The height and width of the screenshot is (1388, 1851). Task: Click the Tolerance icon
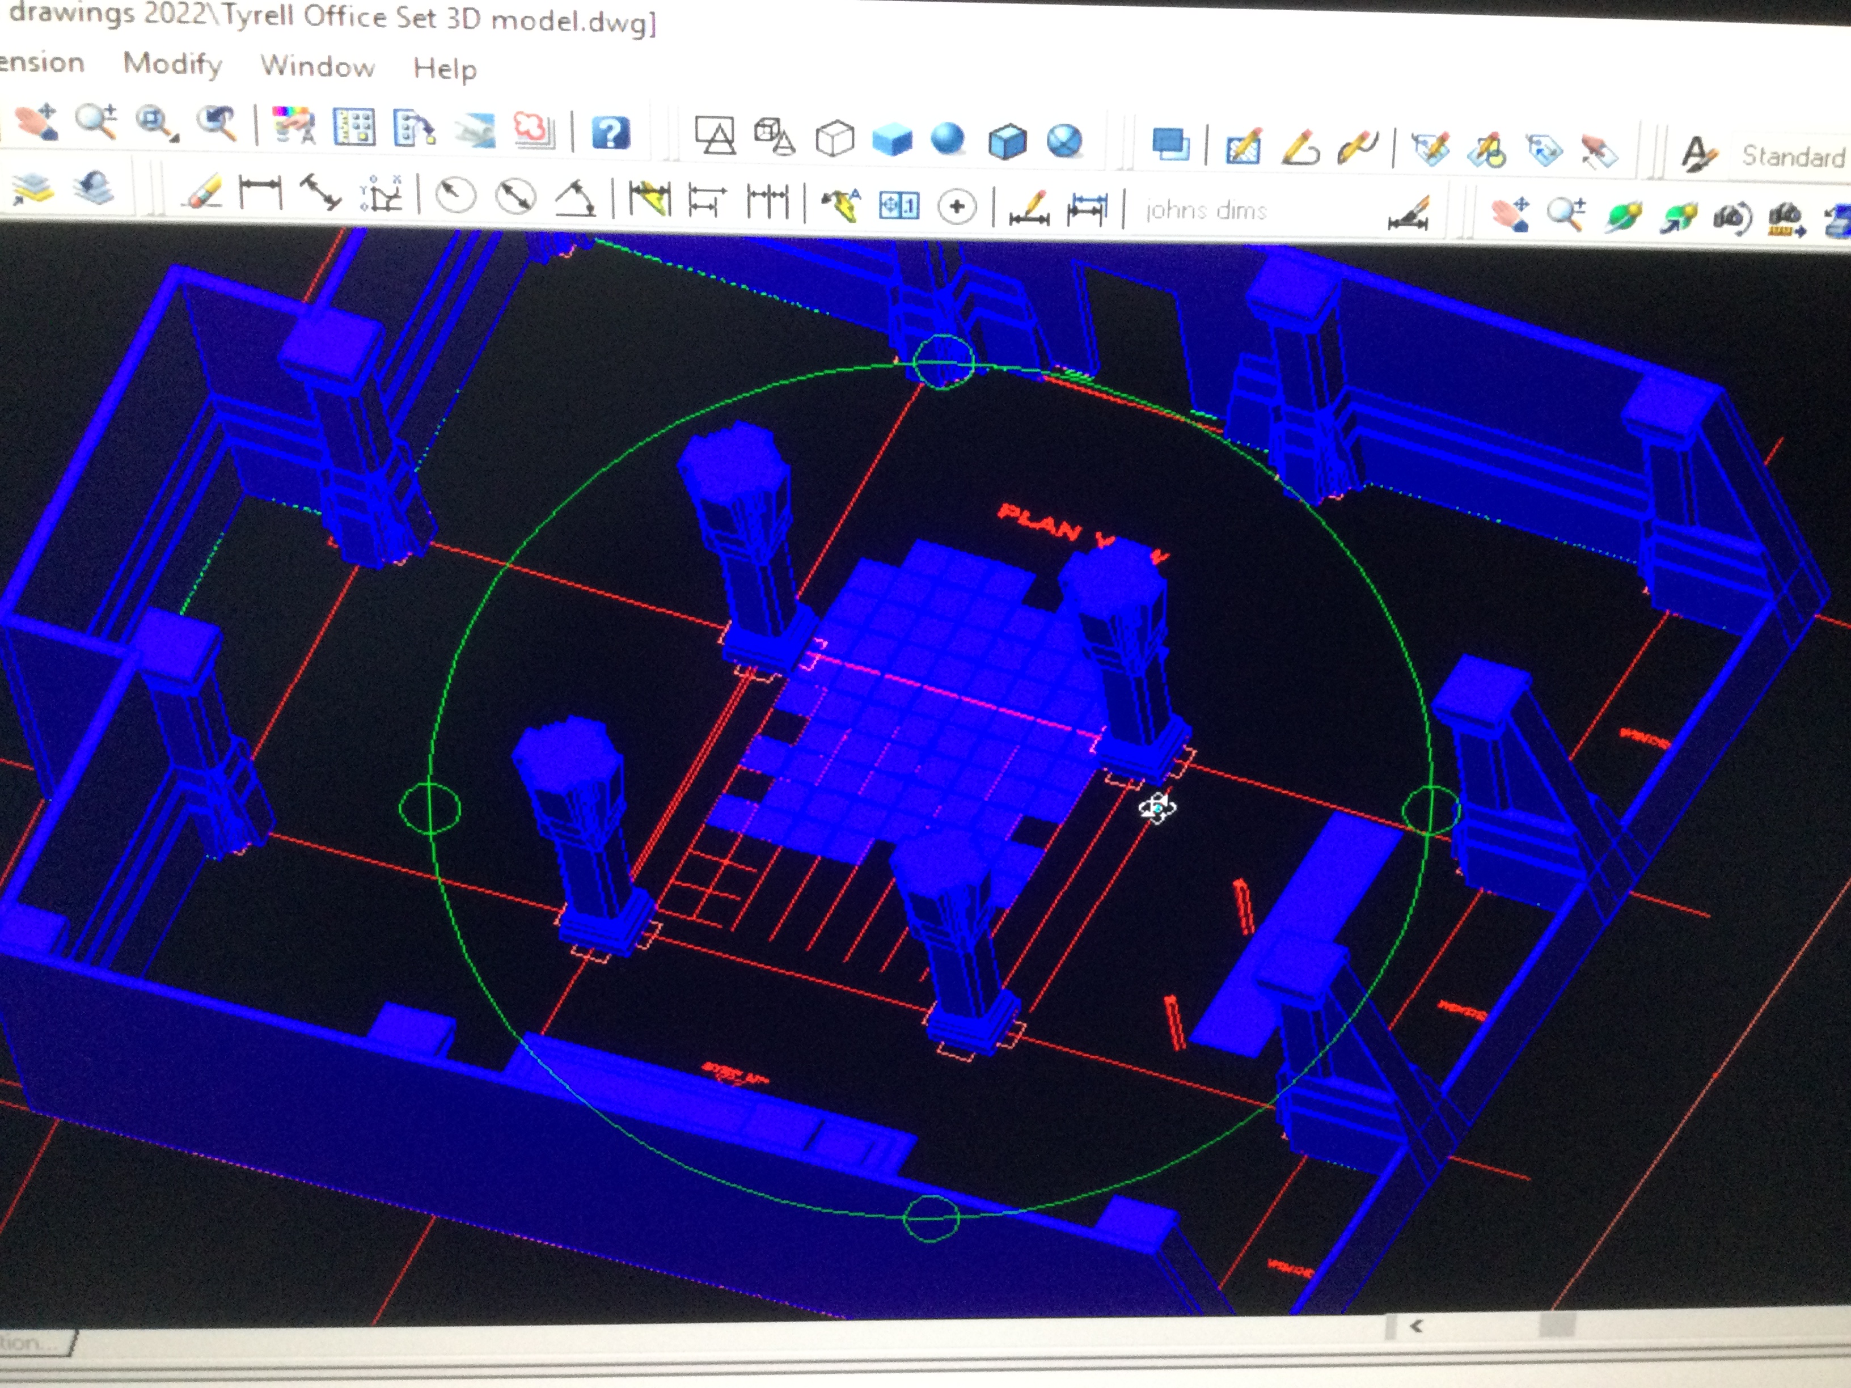pyautogui.click(x=899, y=206)
